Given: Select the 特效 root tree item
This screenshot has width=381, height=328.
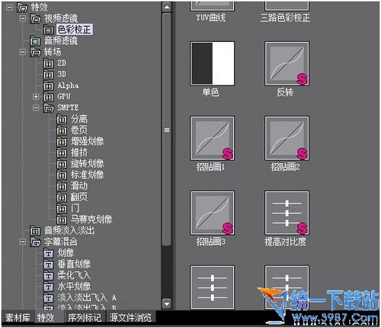Looking at the screenshot, I should point(40,7).
